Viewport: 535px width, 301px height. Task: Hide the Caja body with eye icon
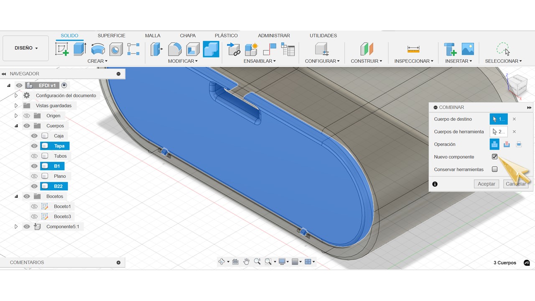pos(34,136)
